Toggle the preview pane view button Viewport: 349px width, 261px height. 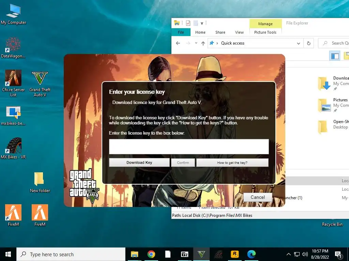tap(335, 56)
